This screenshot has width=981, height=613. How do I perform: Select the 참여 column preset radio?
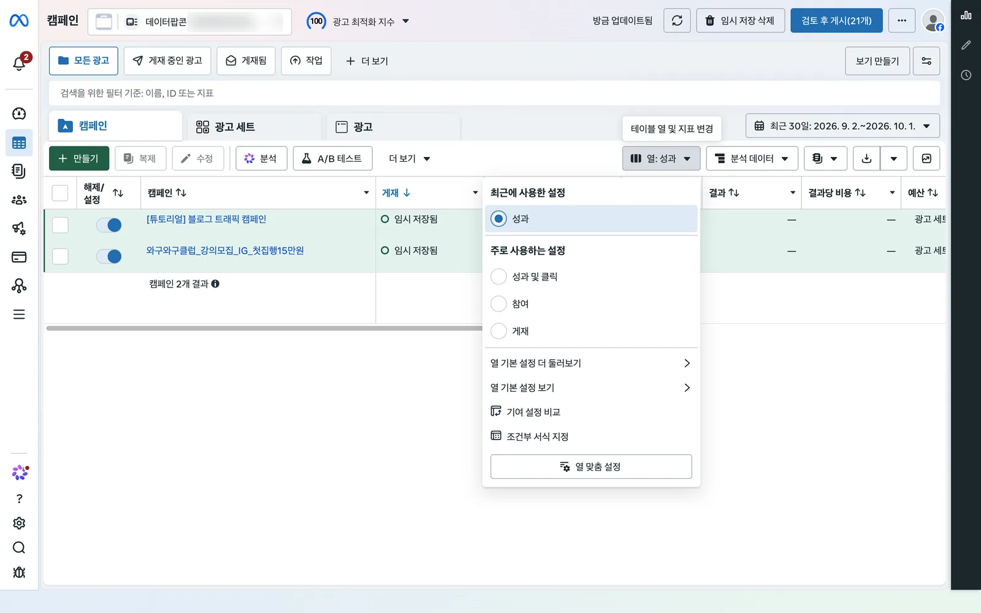click(x=499, y=304)
